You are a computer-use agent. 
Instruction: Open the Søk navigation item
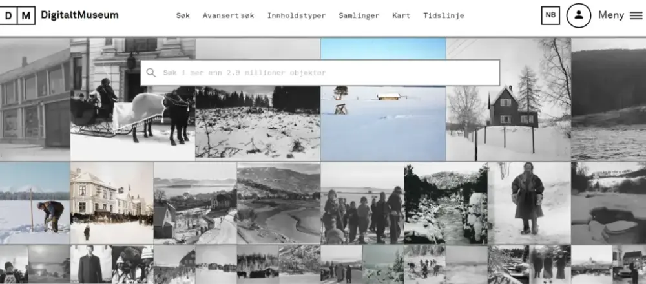tap(183, 15)
